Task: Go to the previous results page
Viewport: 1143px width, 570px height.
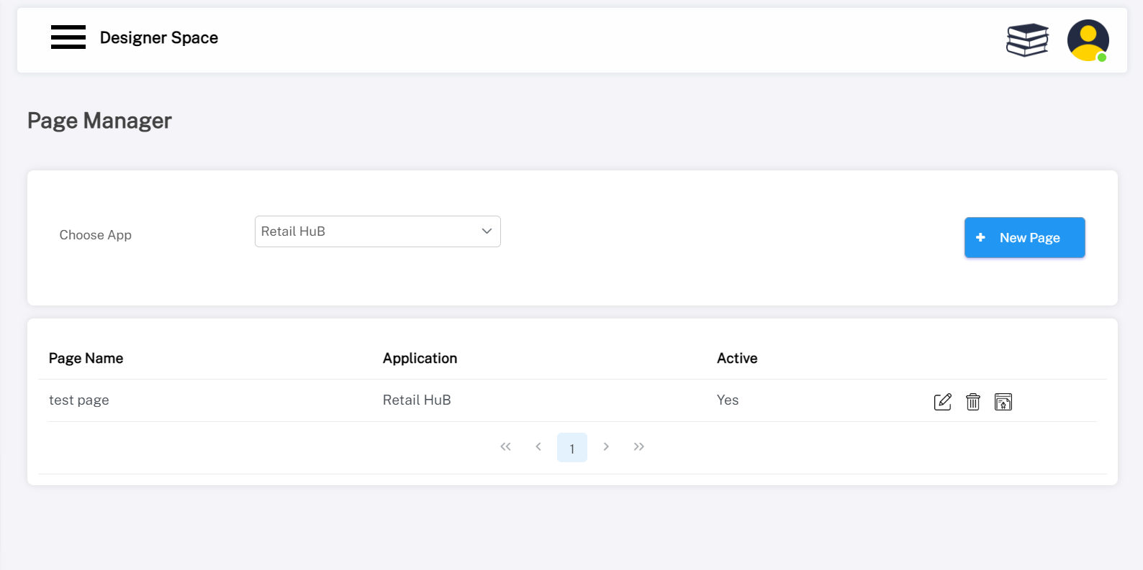Action: pyautogui.click(x=538, y=447)
